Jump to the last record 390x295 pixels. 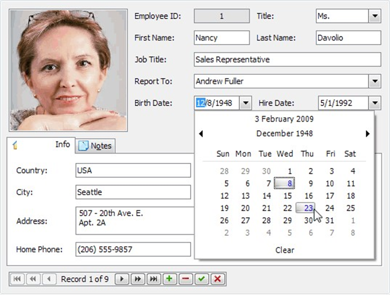click(x=153, y=279)
